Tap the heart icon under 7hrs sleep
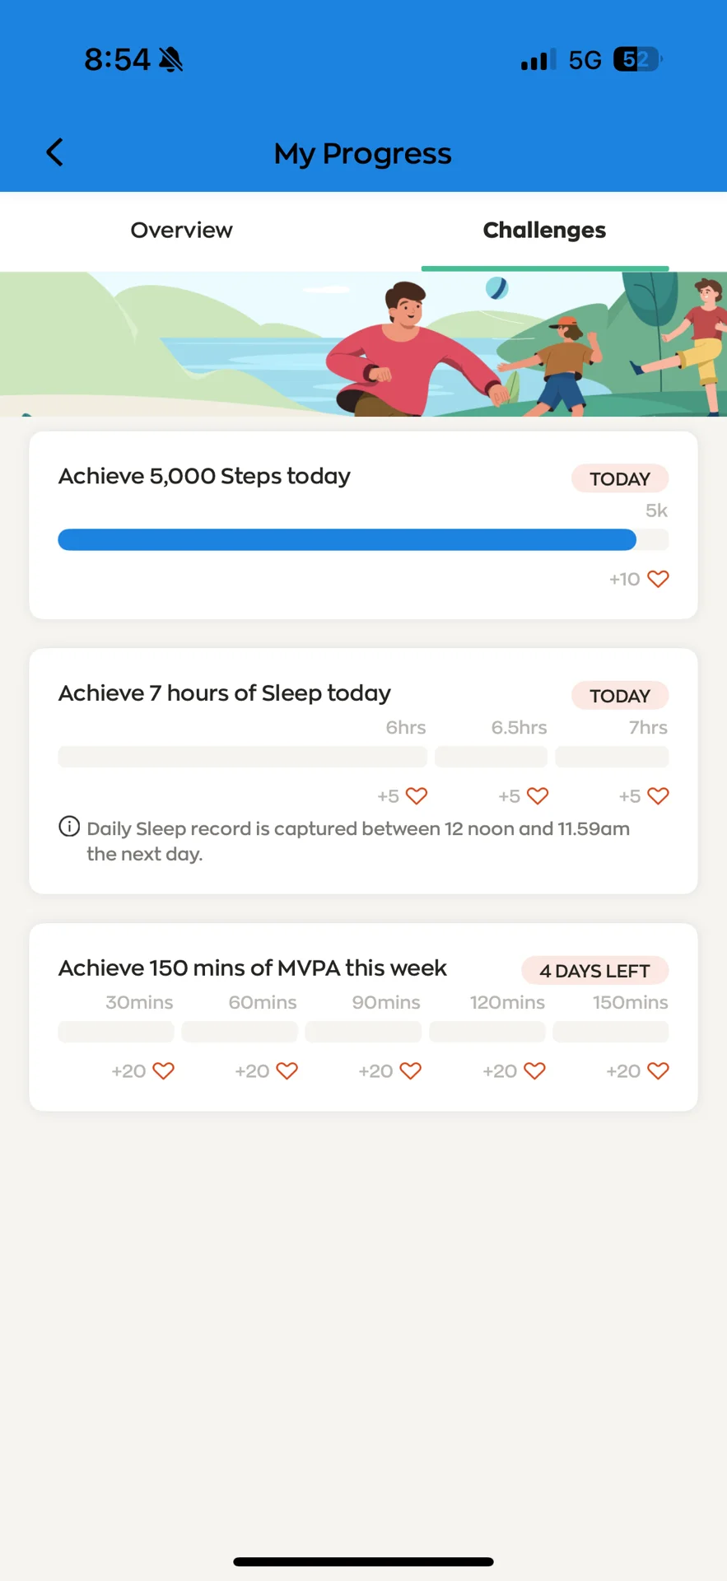Viewport: 727px width, 1581px height. pos(658,796)
